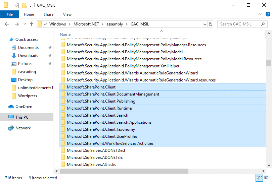Select the PolicyManagement.XmlHelper folder
272x182 pixels.
tap(123, 66)
